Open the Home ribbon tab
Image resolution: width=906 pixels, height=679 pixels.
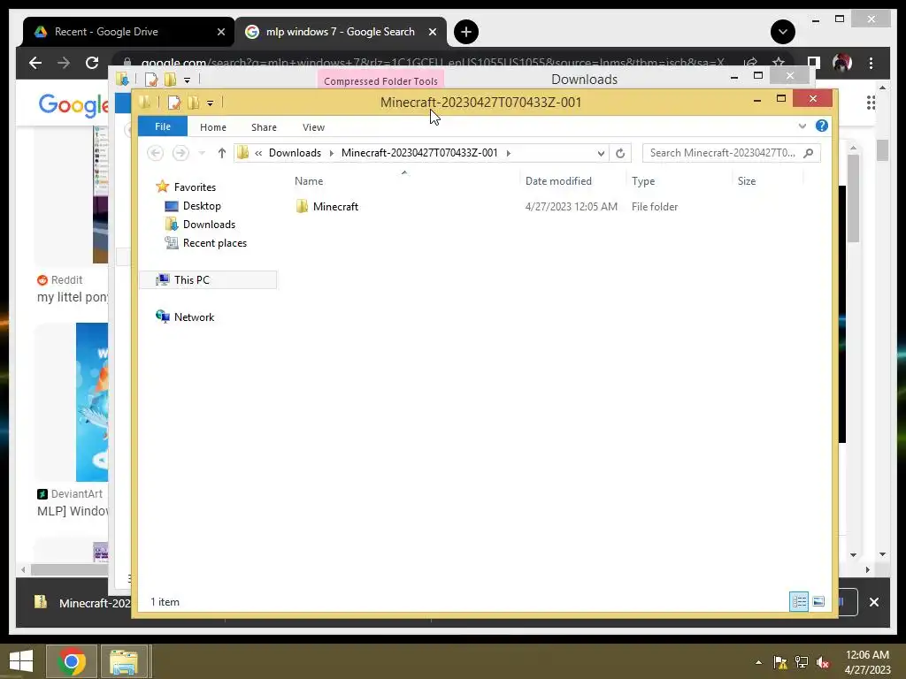[x=212, y=127]
